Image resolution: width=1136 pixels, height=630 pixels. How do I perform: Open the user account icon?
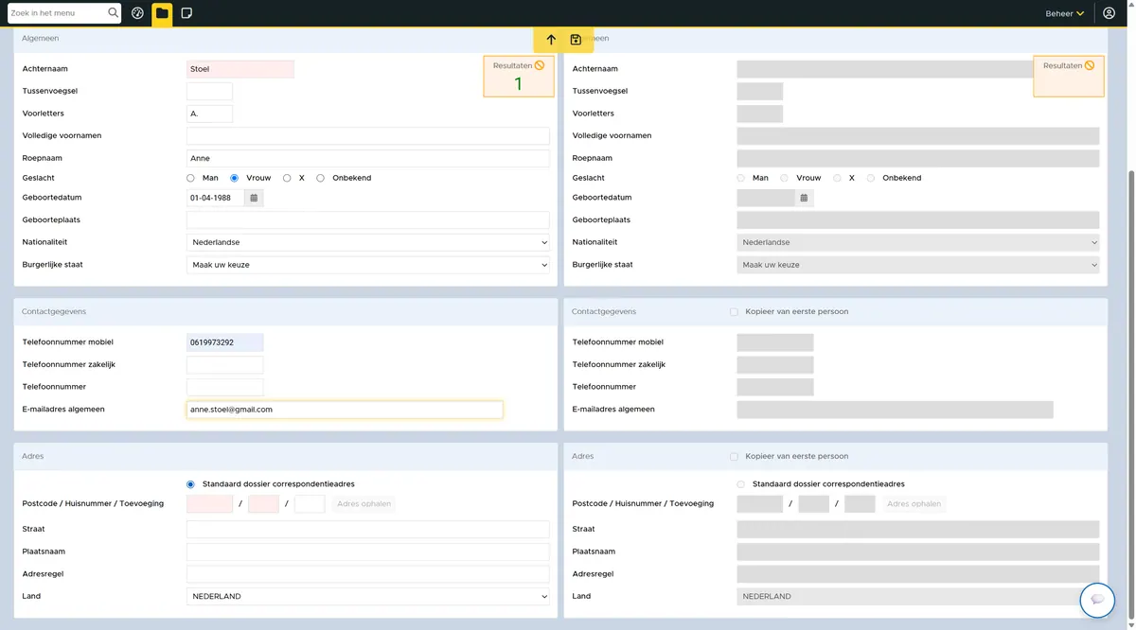tap(1109, 13)
